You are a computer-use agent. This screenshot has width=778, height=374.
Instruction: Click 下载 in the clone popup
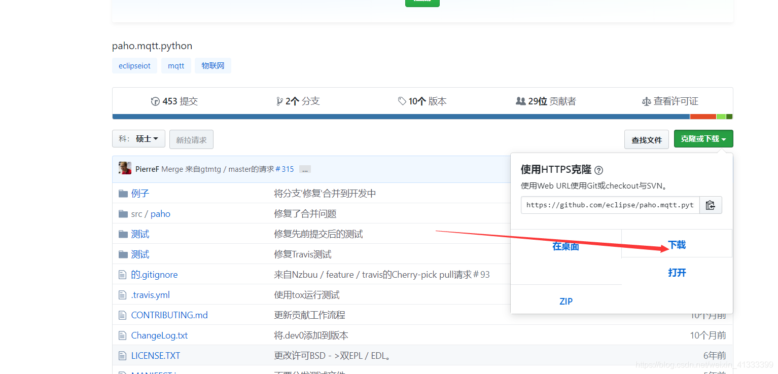677,245
